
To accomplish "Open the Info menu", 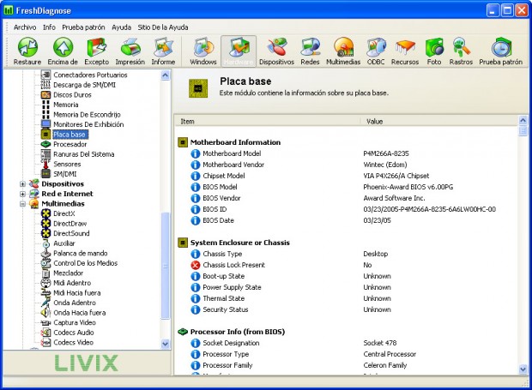I will coord(49,27).
